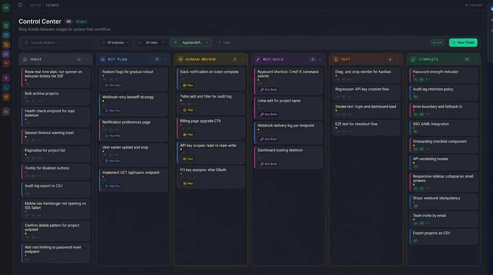493x275 pixels.
Task: Click the Inbox column header icon
Action: (x=25, y=59)
